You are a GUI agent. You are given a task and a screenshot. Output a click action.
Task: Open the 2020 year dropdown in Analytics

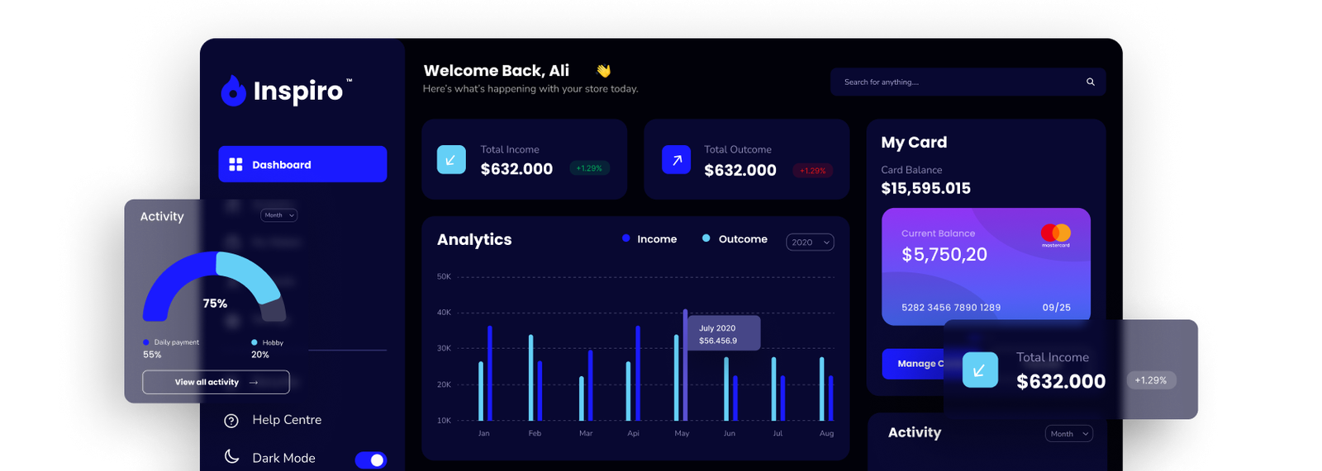[810, 242]
